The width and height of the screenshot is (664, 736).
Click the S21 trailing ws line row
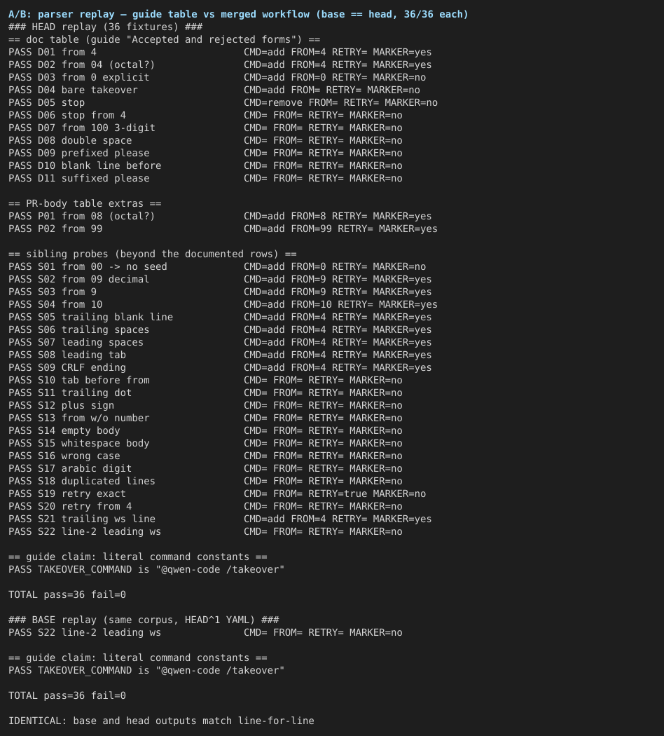[220, 519]
